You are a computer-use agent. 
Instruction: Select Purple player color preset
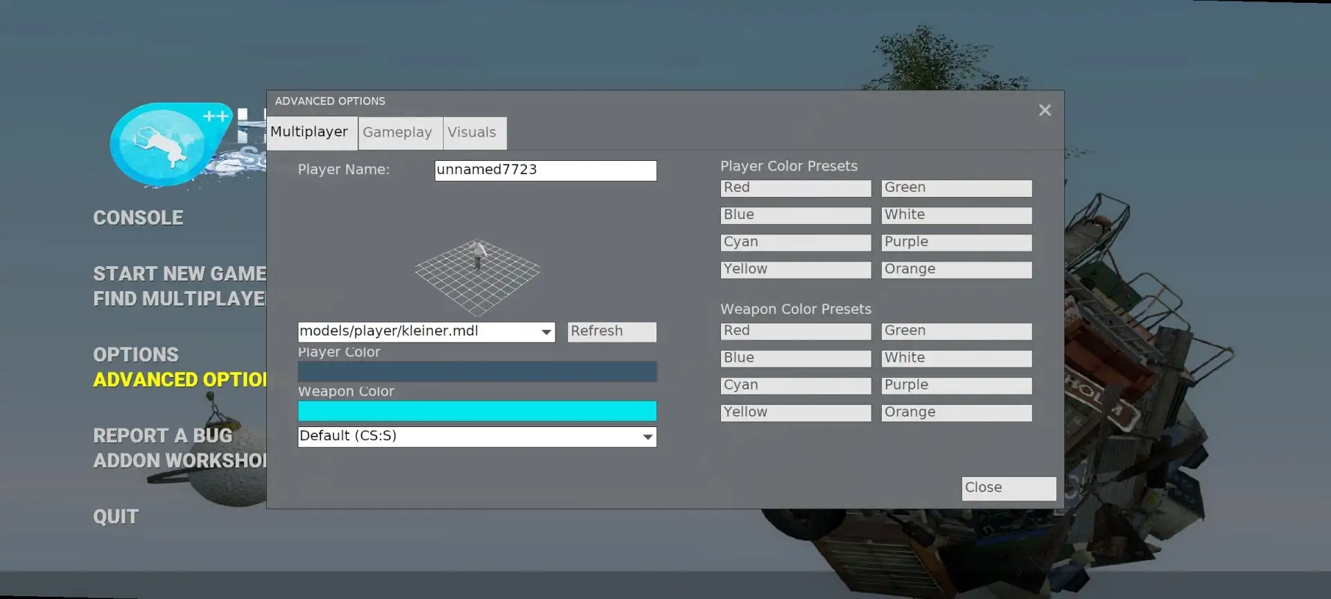[x=957, y=243]
